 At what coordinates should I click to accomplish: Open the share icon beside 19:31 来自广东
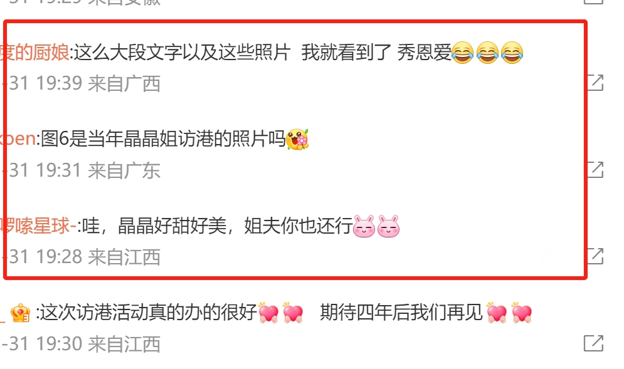595,169
